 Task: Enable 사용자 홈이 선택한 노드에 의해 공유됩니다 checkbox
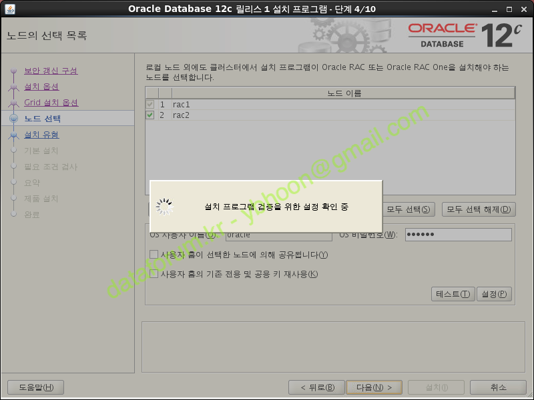coord(154,255)
